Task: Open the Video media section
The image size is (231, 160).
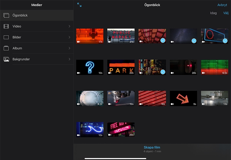Action: click(37, 26)
